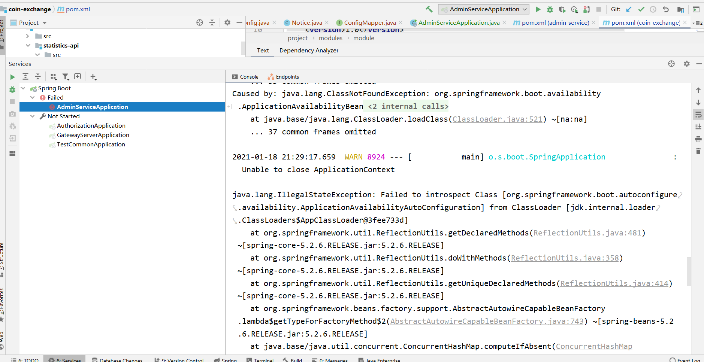Screen dimensions: 704x362
Task: Select the Text tab of pom editor
Action: pos(263,50)
